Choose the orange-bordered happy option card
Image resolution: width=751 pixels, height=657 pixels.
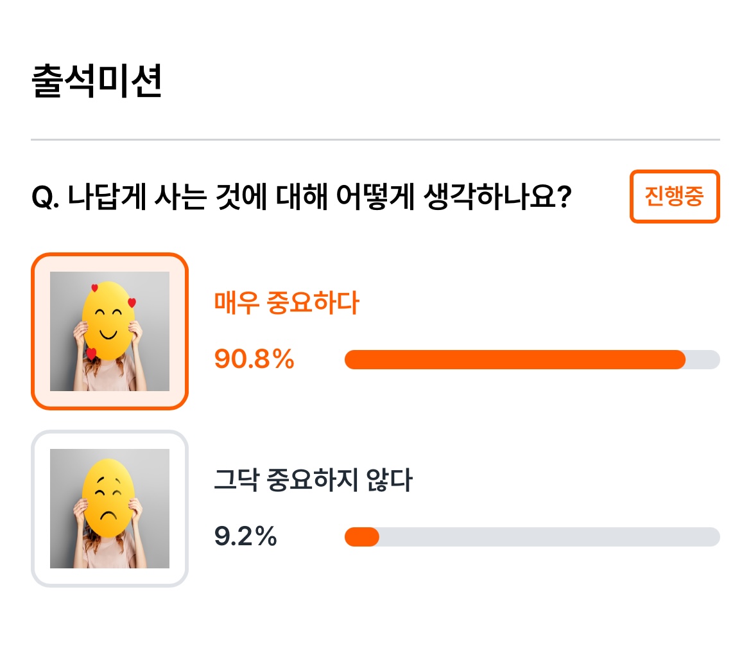pos(110,331)
